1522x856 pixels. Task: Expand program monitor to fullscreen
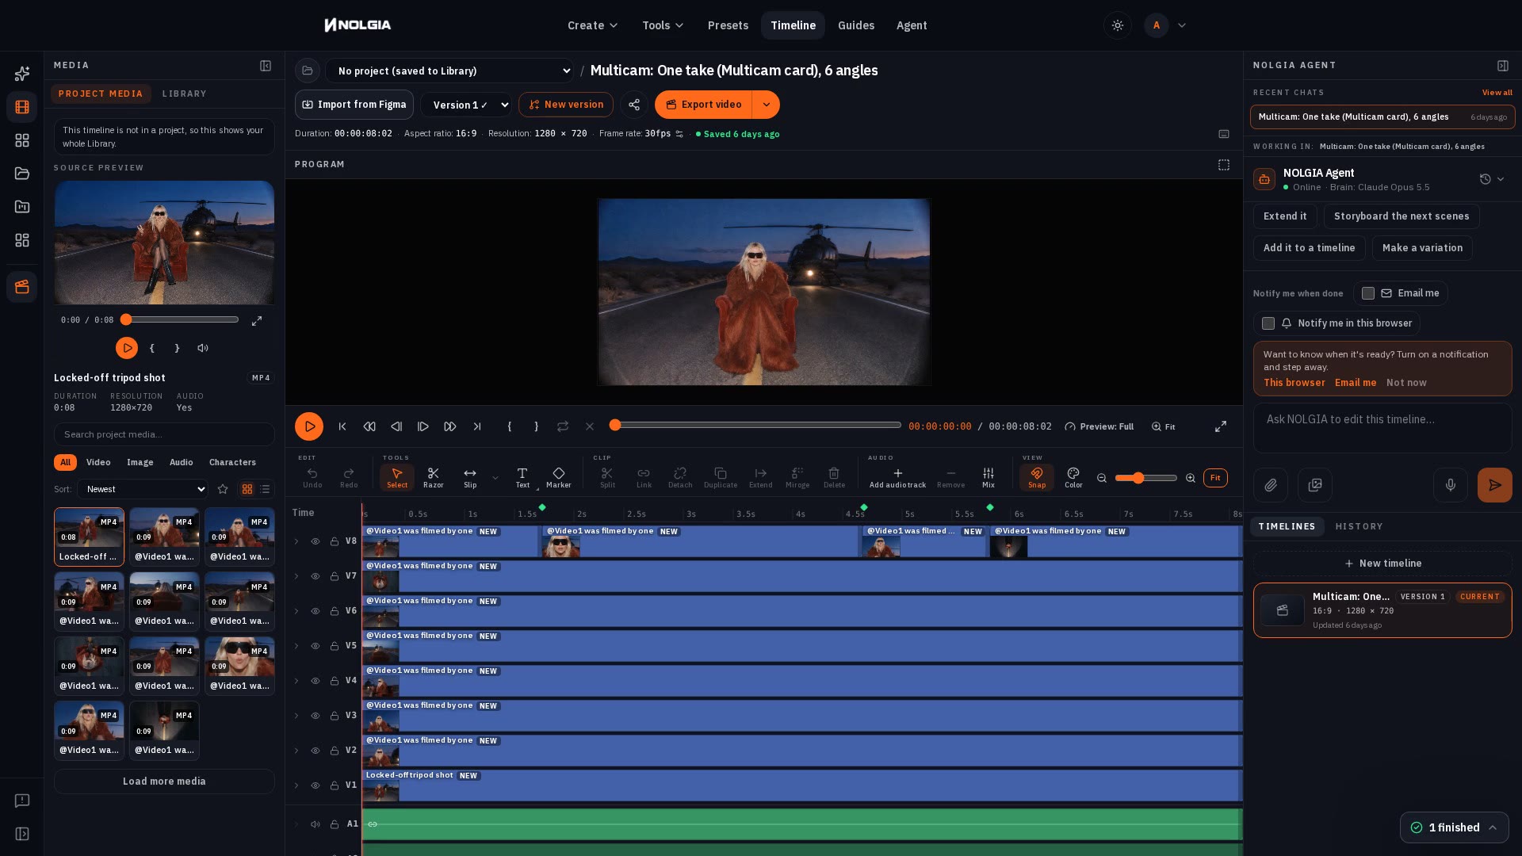coord(1221,426)
